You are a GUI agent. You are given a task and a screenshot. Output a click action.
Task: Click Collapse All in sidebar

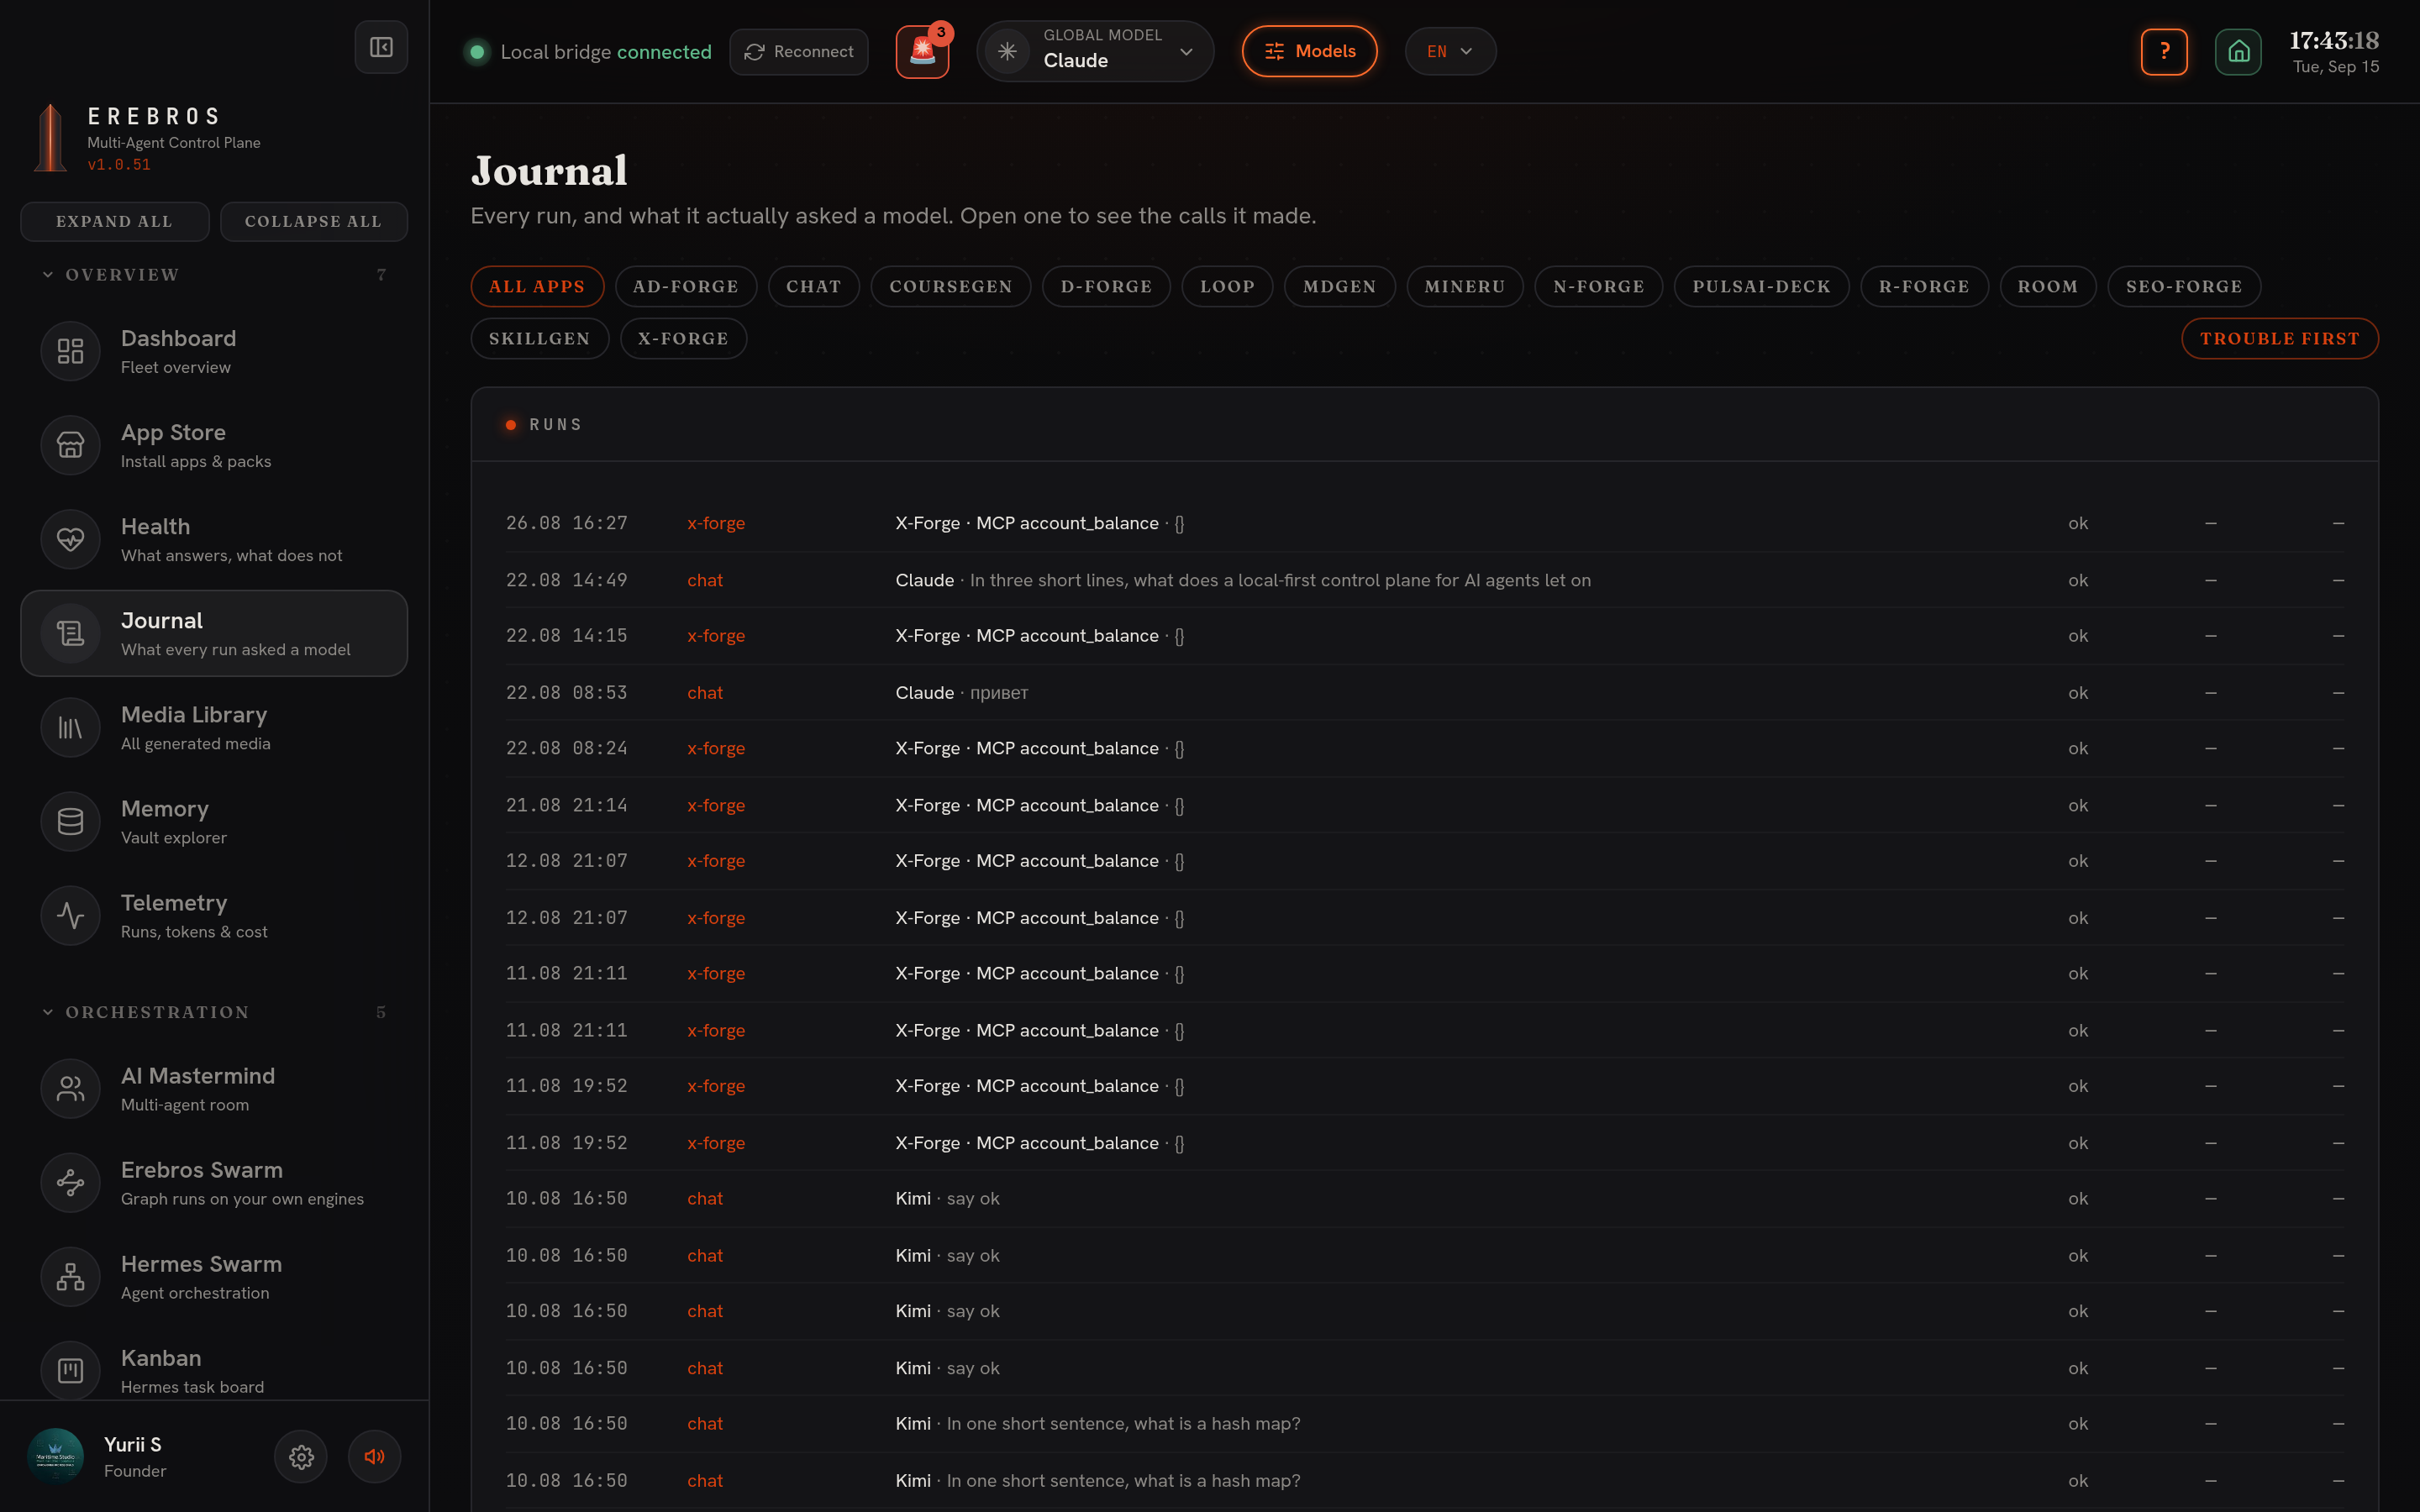(313, 221)
